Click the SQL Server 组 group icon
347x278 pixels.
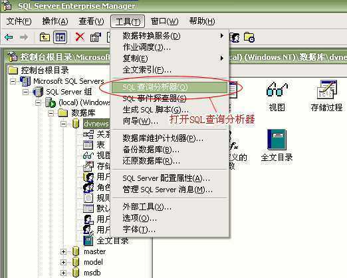pos(38,92)
